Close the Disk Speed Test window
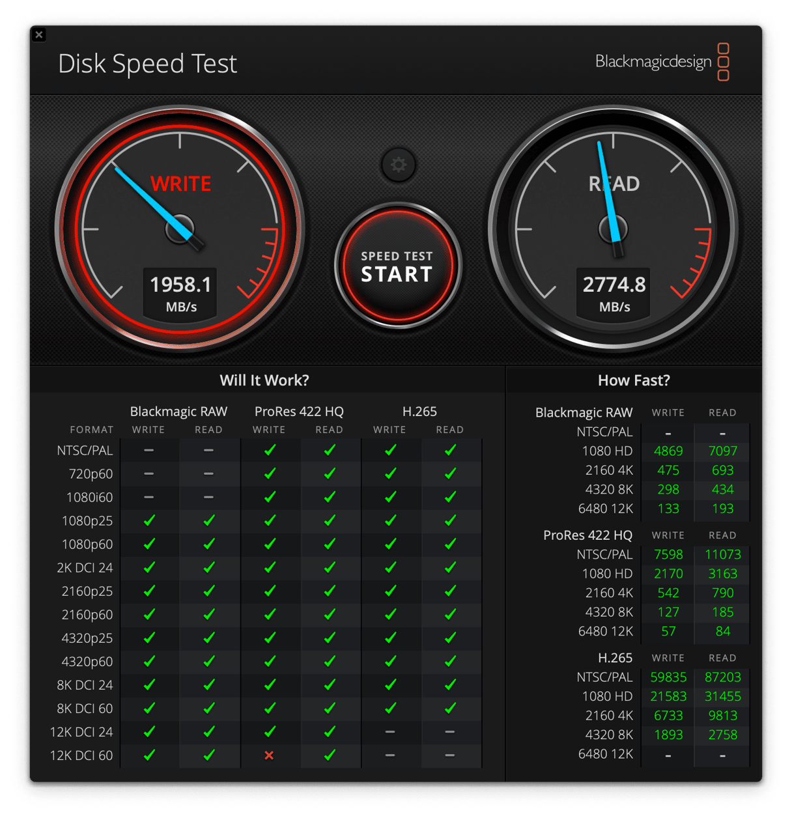792x816 pixels. [x=39, y=35]
